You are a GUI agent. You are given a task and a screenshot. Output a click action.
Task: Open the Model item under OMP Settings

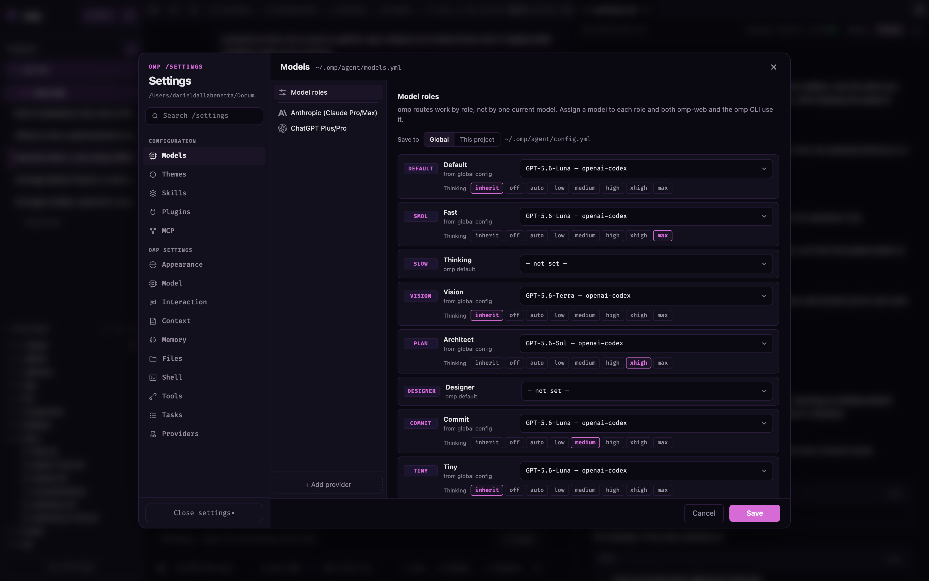204,284
